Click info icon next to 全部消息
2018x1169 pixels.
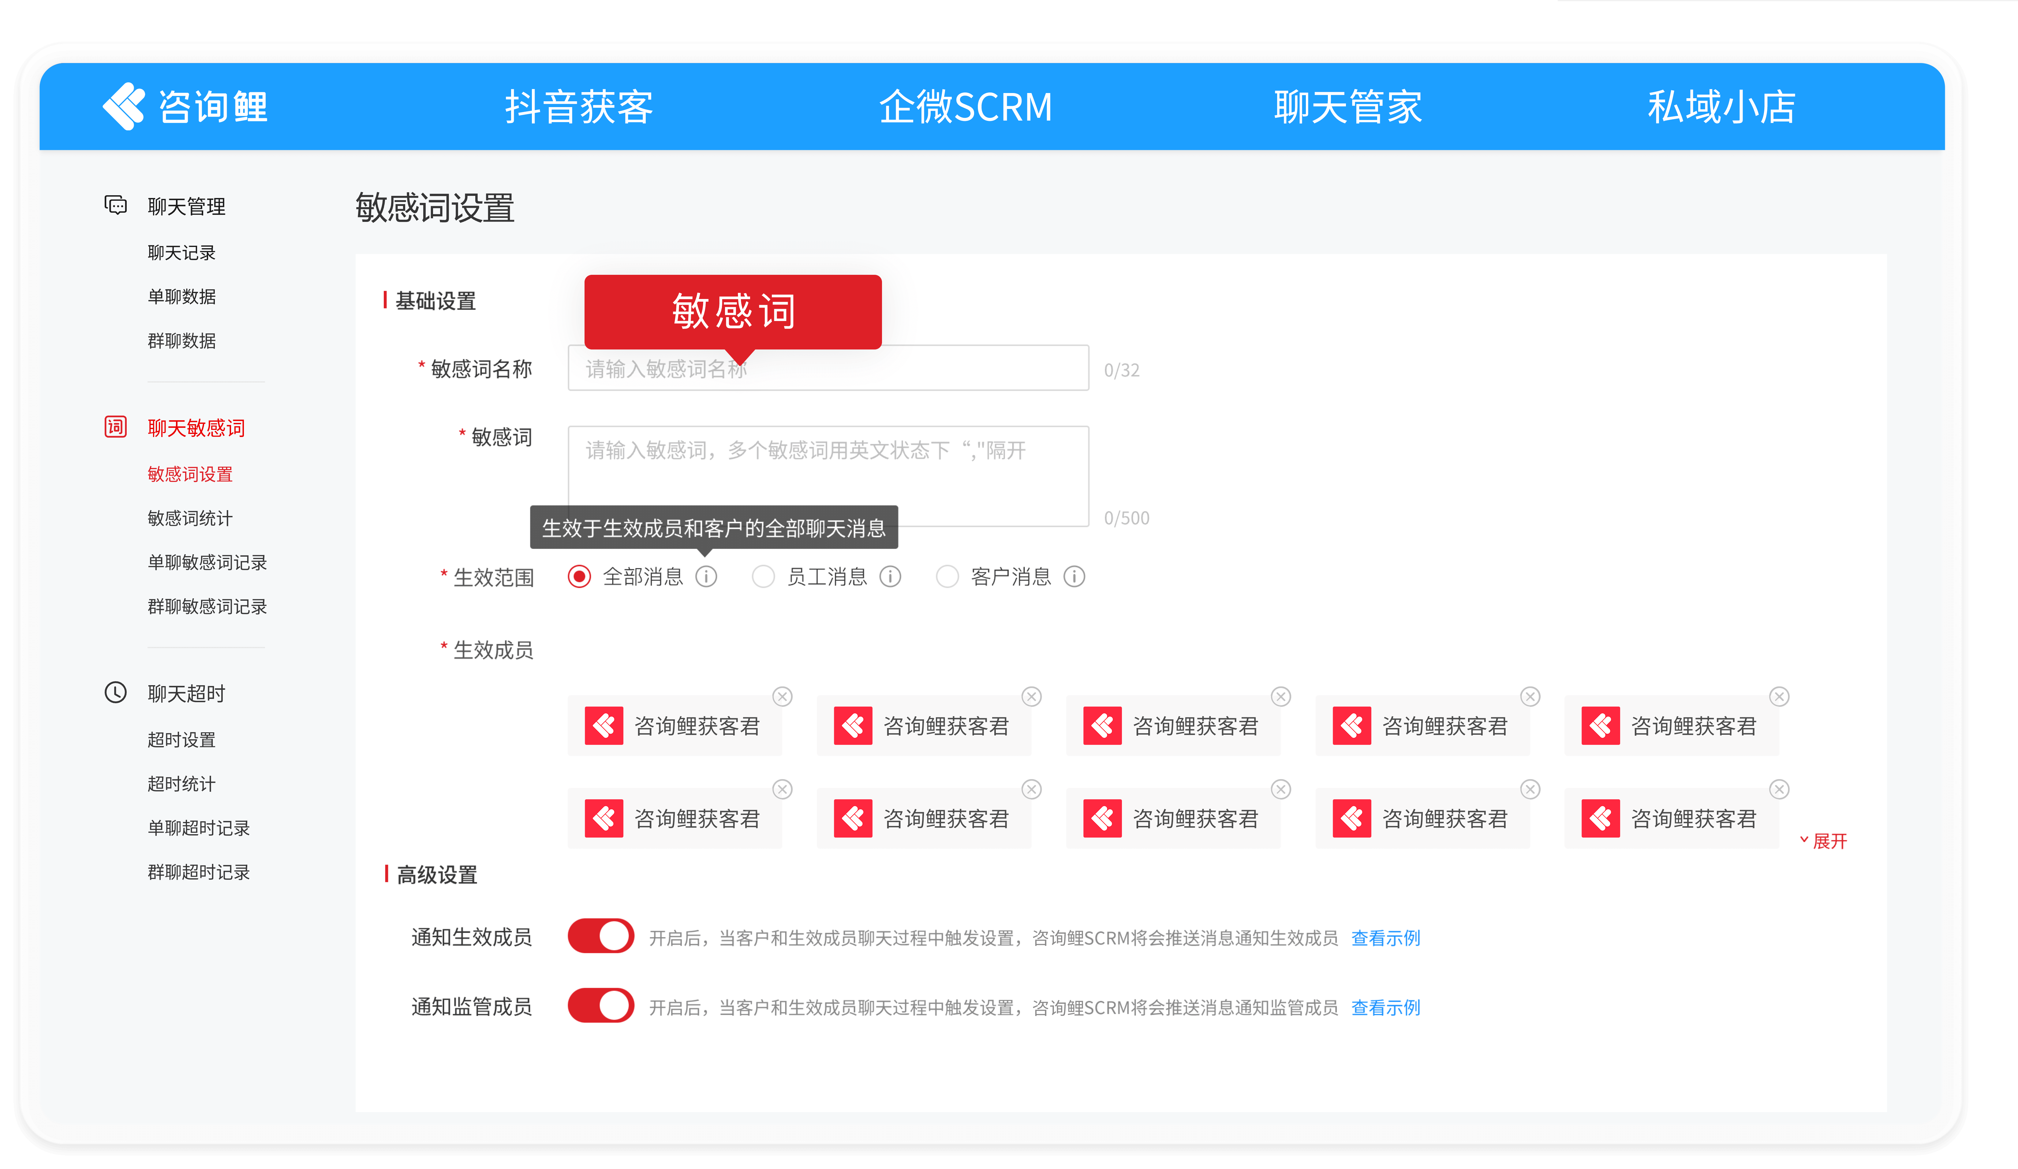tap(706, 577)
